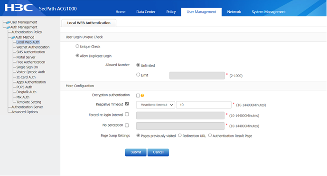
Task: Tick the No perception checkbox
Action: pyautogui.click(x=127, y=125)
